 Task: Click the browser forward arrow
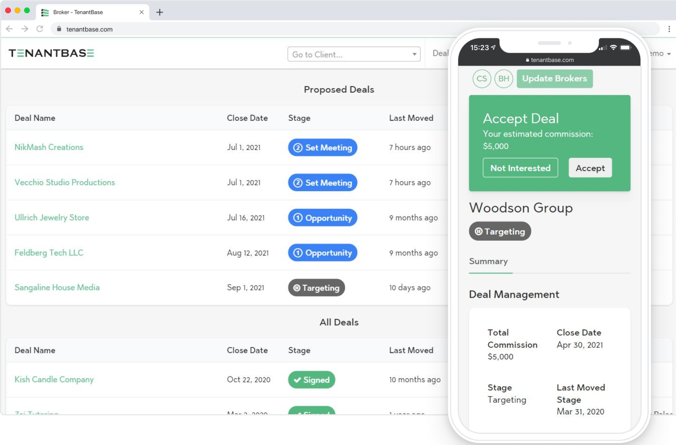click(x=25, y=29)
